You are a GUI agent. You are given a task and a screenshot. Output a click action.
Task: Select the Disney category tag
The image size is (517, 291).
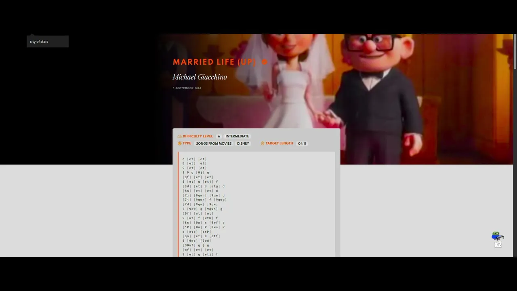[x=243, y=143]
